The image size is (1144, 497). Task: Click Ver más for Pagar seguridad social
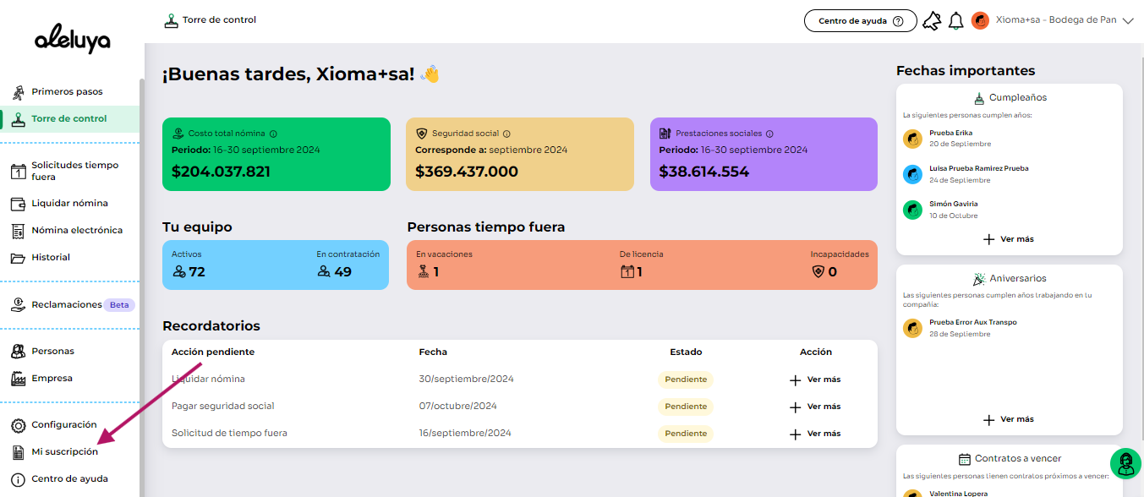(815, 407)
